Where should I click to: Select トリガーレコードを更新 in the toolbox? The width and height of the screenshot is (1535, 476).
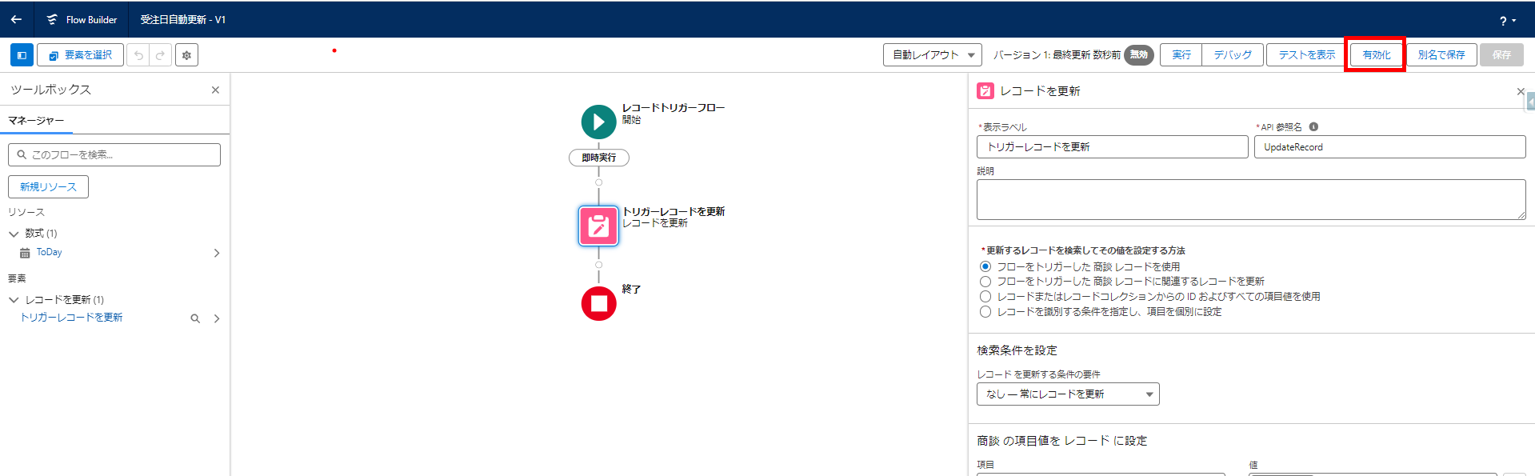[x=71, y=318]
